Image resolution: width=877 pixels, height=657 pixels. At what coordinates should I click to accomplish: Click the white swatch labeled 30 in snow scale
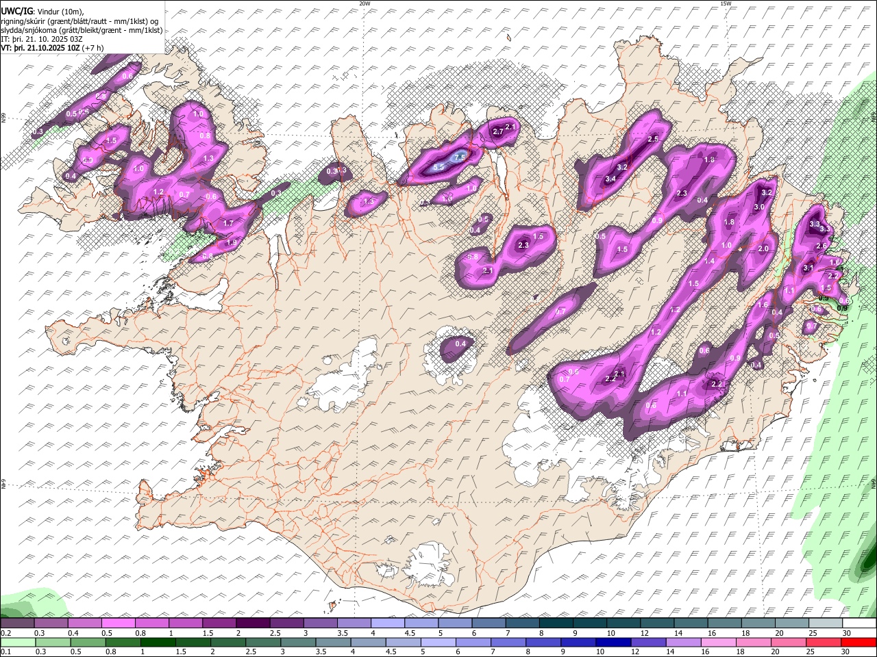pos(859,623)
